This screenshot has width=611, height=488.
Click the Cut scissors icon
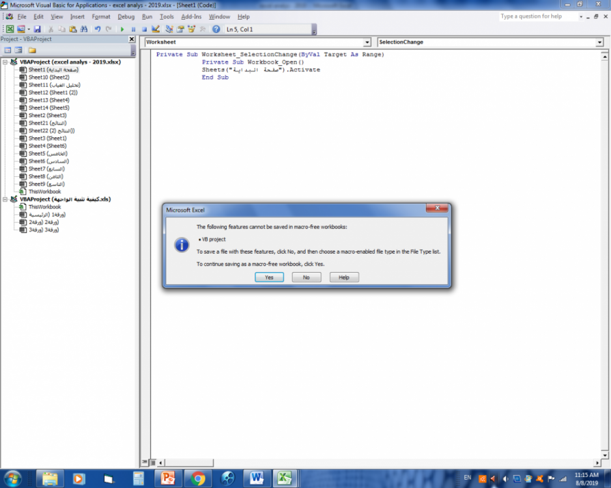point(51,29)
